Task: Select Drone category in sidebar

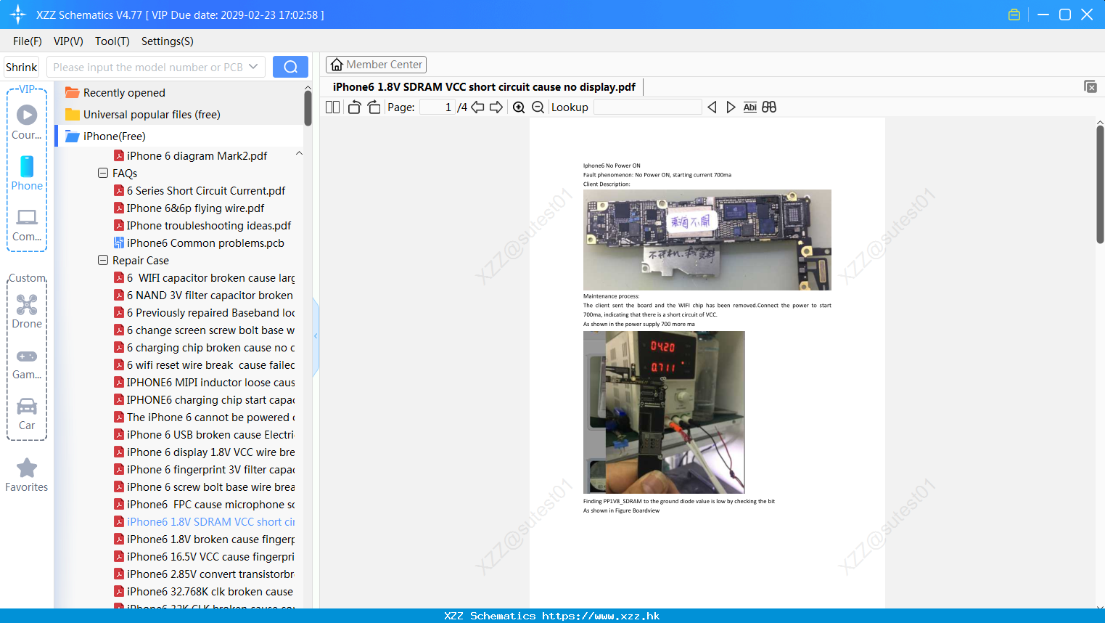Action: (27, 311)
